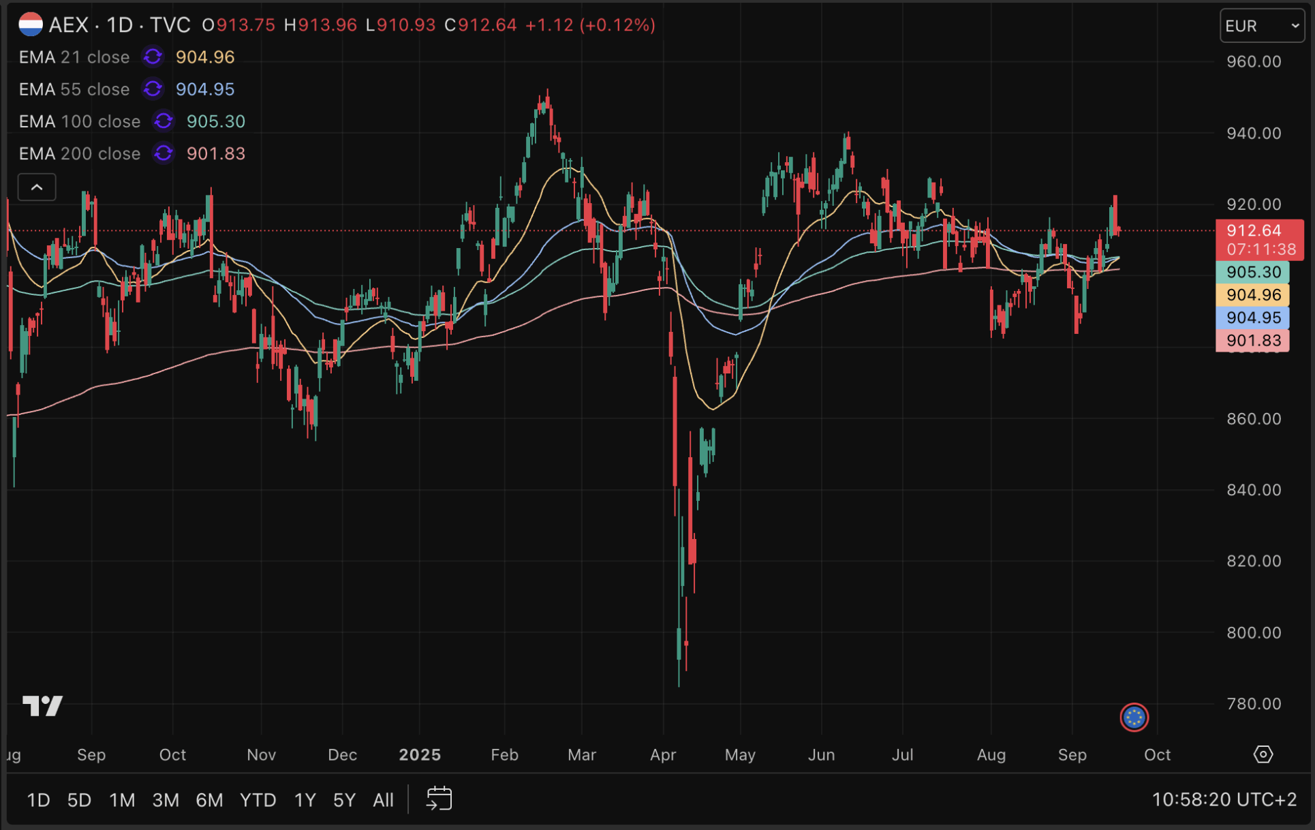Click the All range button
The image size is (1315, 830).
pyautogui.click(x=383, y=799)
